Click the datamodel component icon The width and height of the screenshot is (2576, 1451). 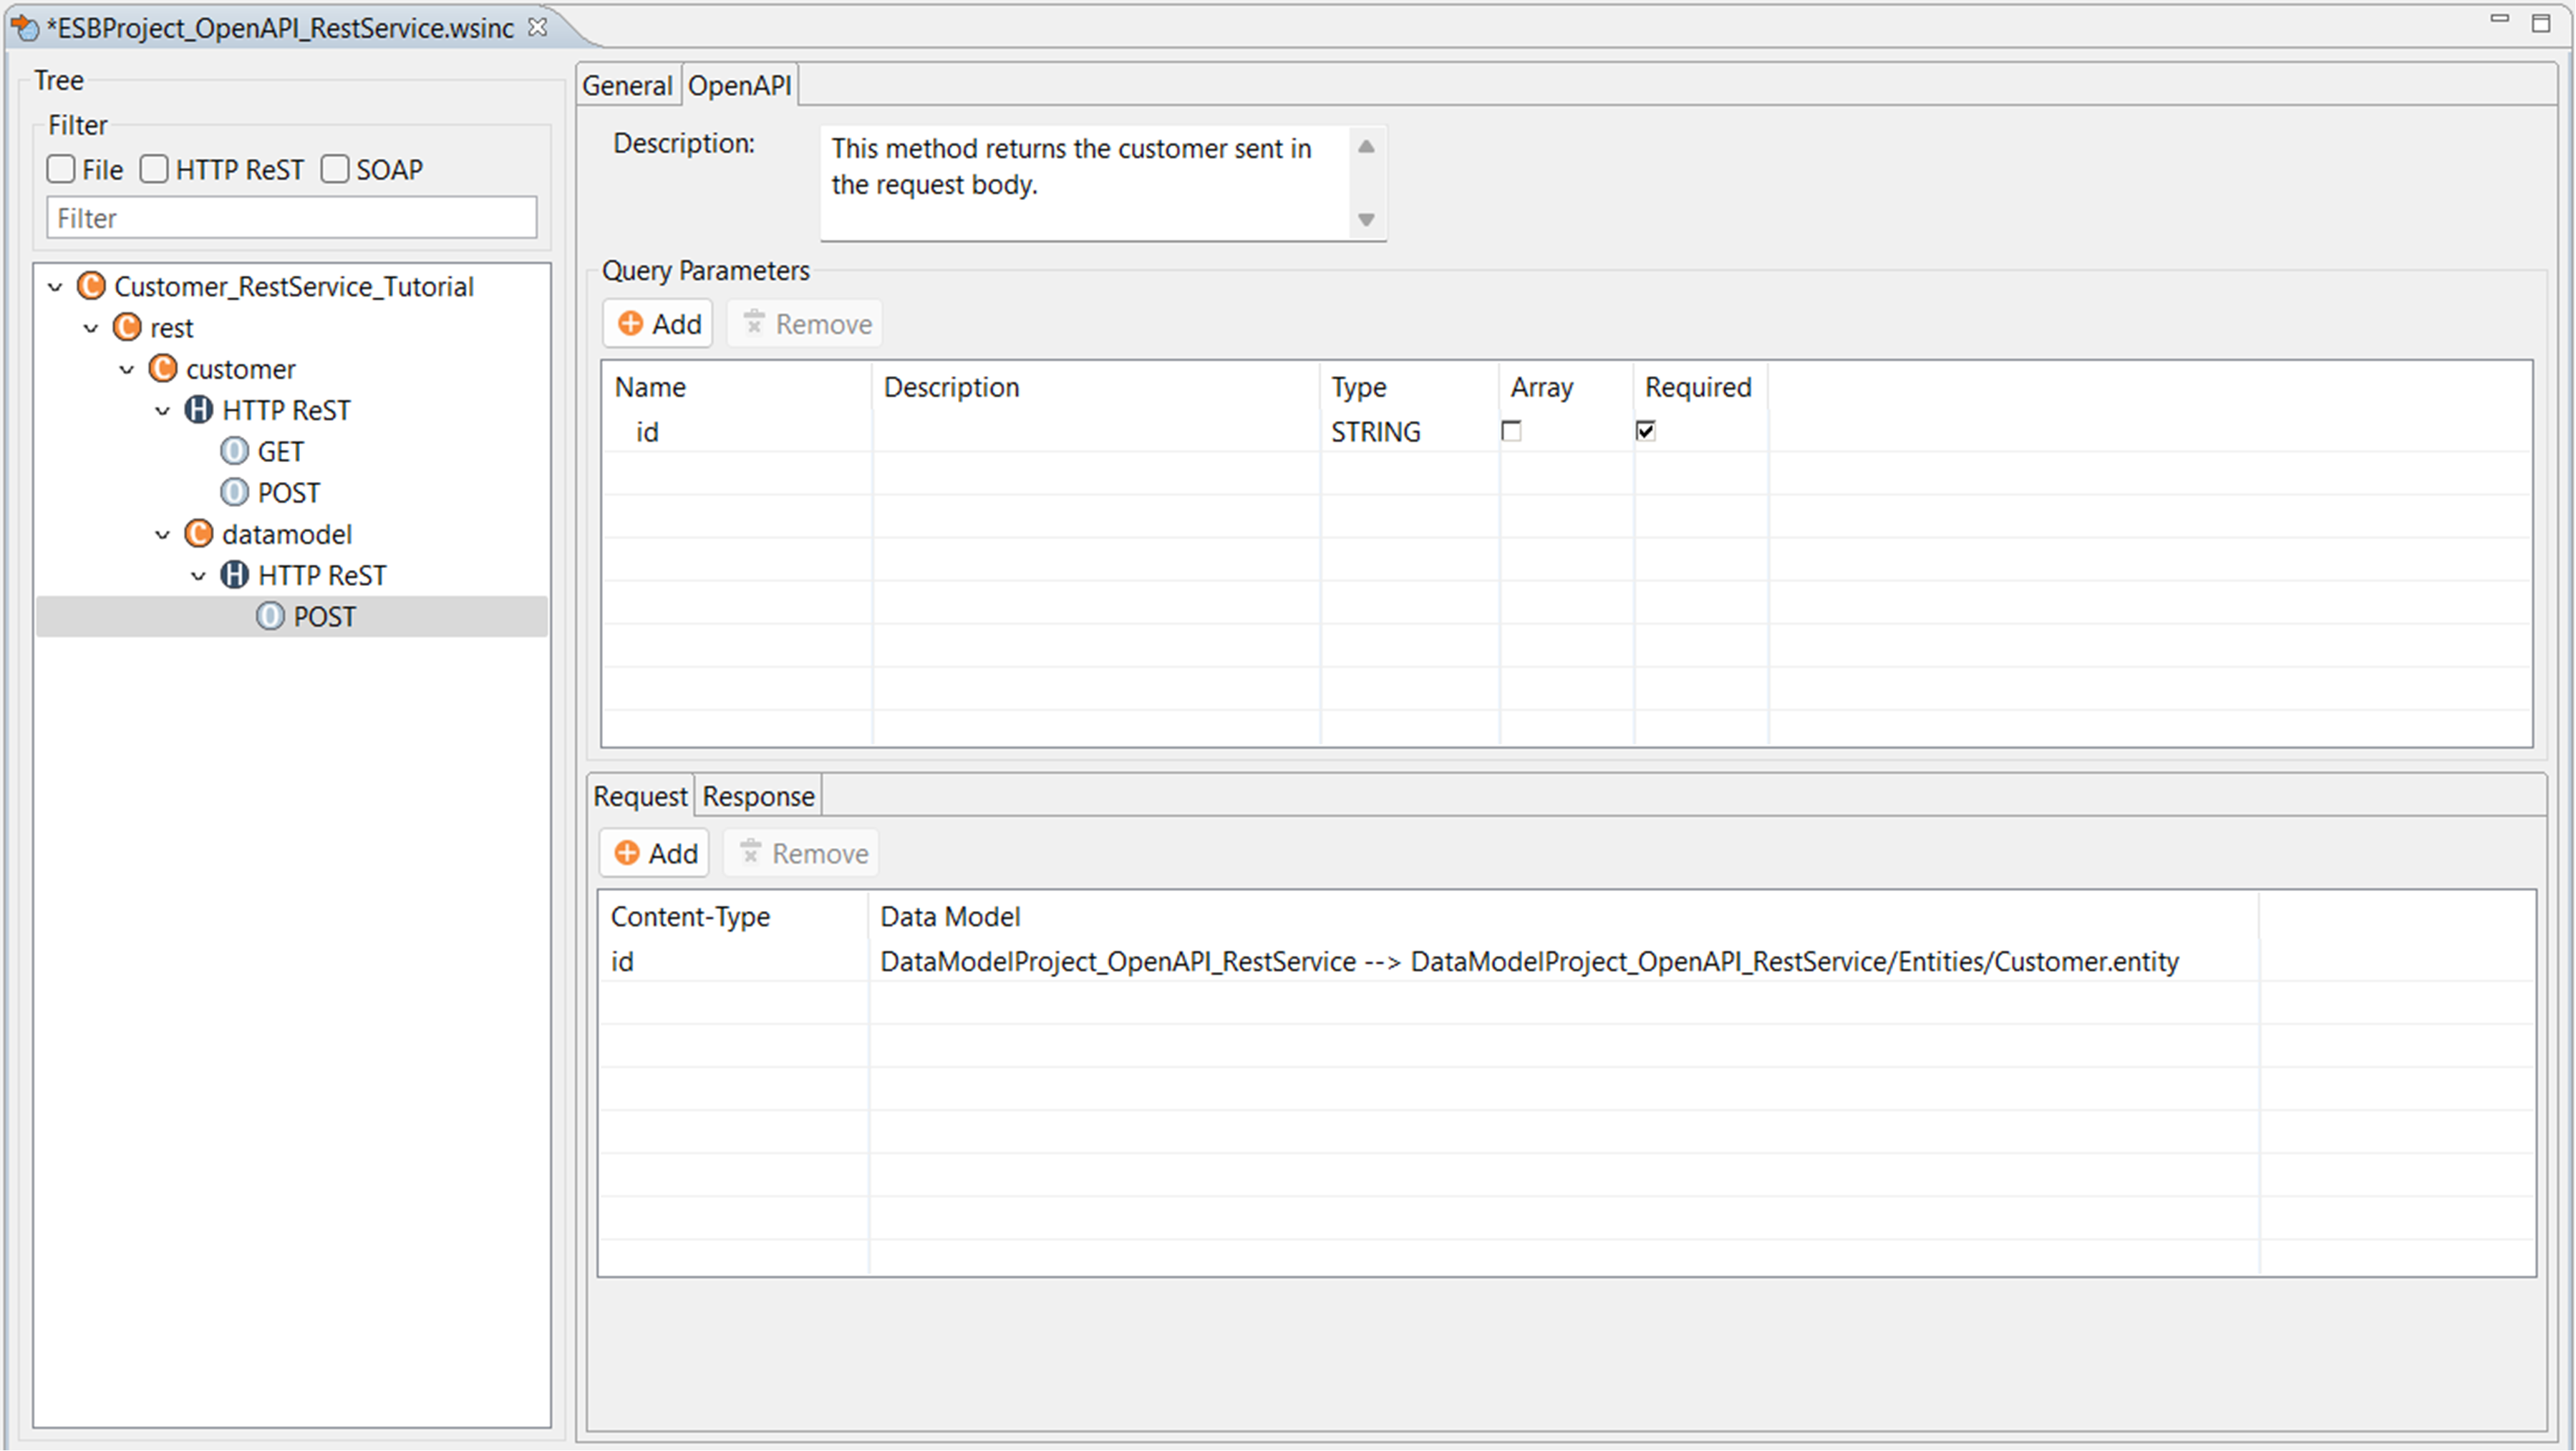(199, 533)
